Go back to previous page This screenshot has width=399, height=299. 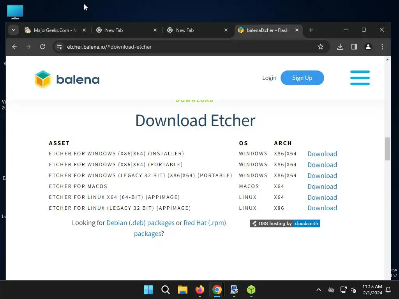tap(14, 47)
